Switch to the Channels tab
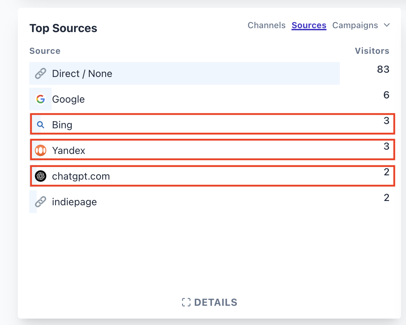 point(266,25)
